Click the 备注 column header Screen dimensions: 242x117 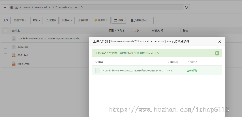(185, 31)
